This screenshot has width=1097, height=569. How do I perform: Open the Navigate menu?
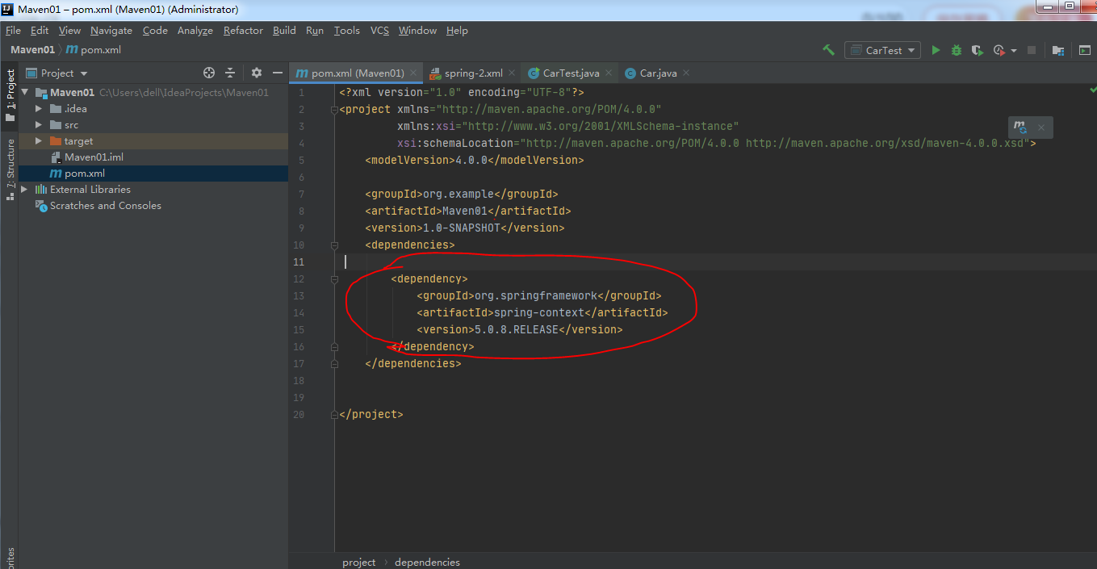[111, 31]
